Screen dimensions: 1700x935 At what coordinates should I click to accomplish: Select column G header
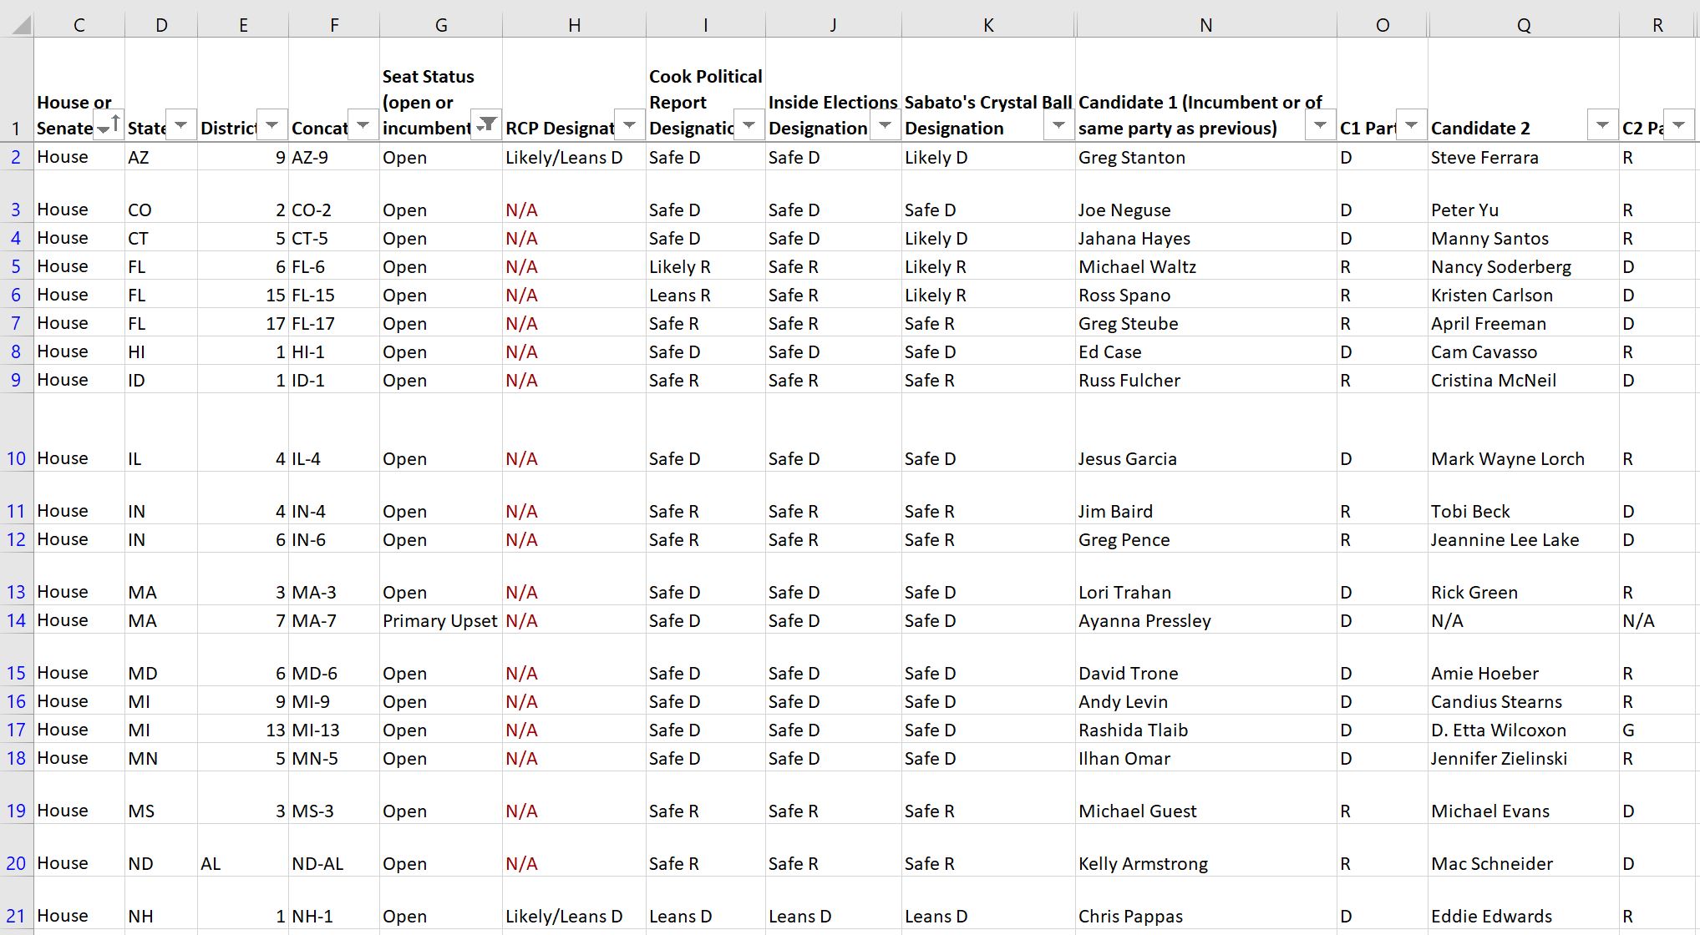click(441, 25)
